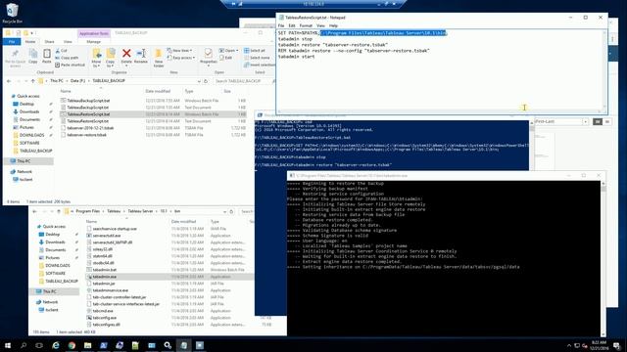This screenshot has height=352, width=627.
Task: Click the Copy to icon in the ribbon
Action: 111,54
